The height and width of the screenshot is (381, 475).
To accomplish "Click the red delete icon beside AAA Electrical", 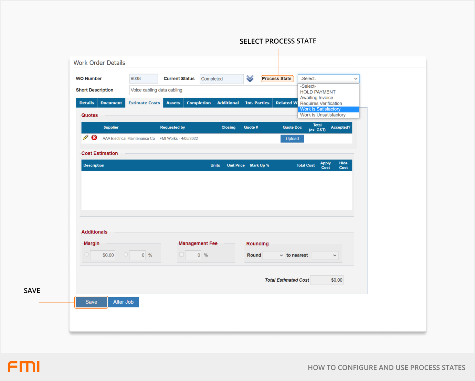I will click(94, 138).
